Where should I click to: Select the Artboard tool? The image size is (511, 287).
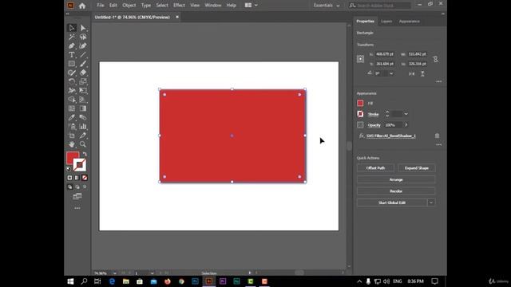pos(72,136)
